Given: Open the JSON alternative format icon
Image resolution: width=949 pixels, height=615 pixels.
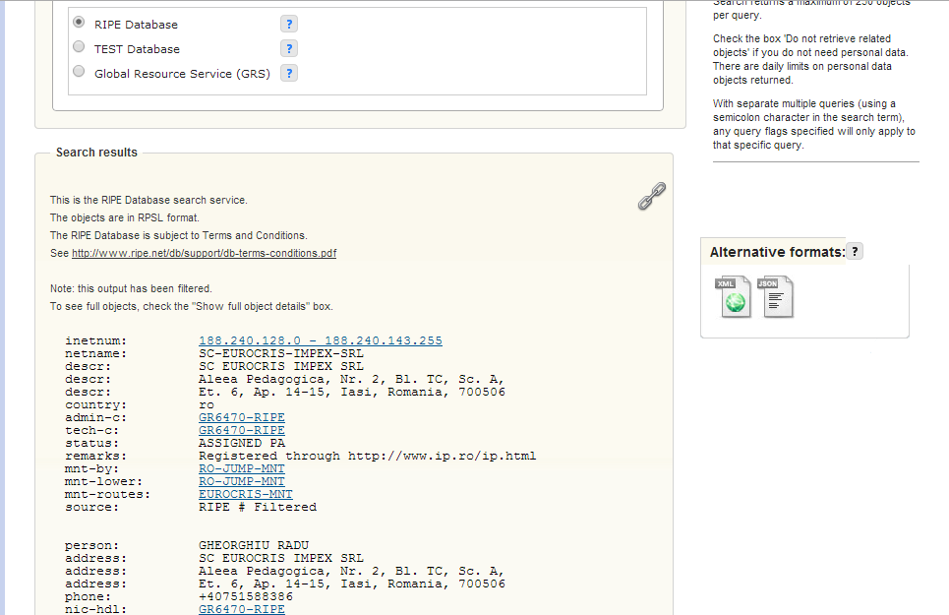Looking at the screenshot, I should pyautogui.click(x=775, y=296).
